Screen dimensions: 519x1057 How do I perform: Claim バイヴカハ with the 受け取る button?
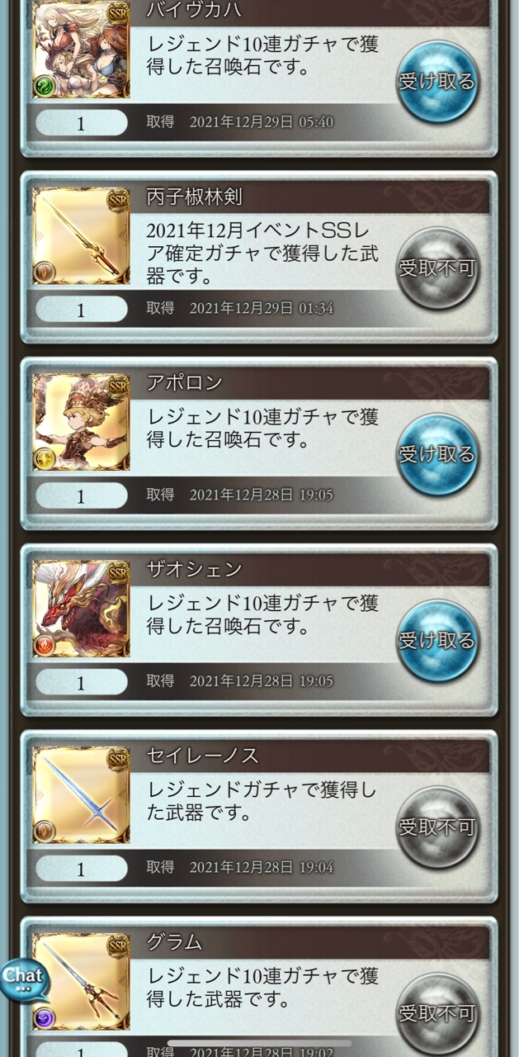(437, 82)
